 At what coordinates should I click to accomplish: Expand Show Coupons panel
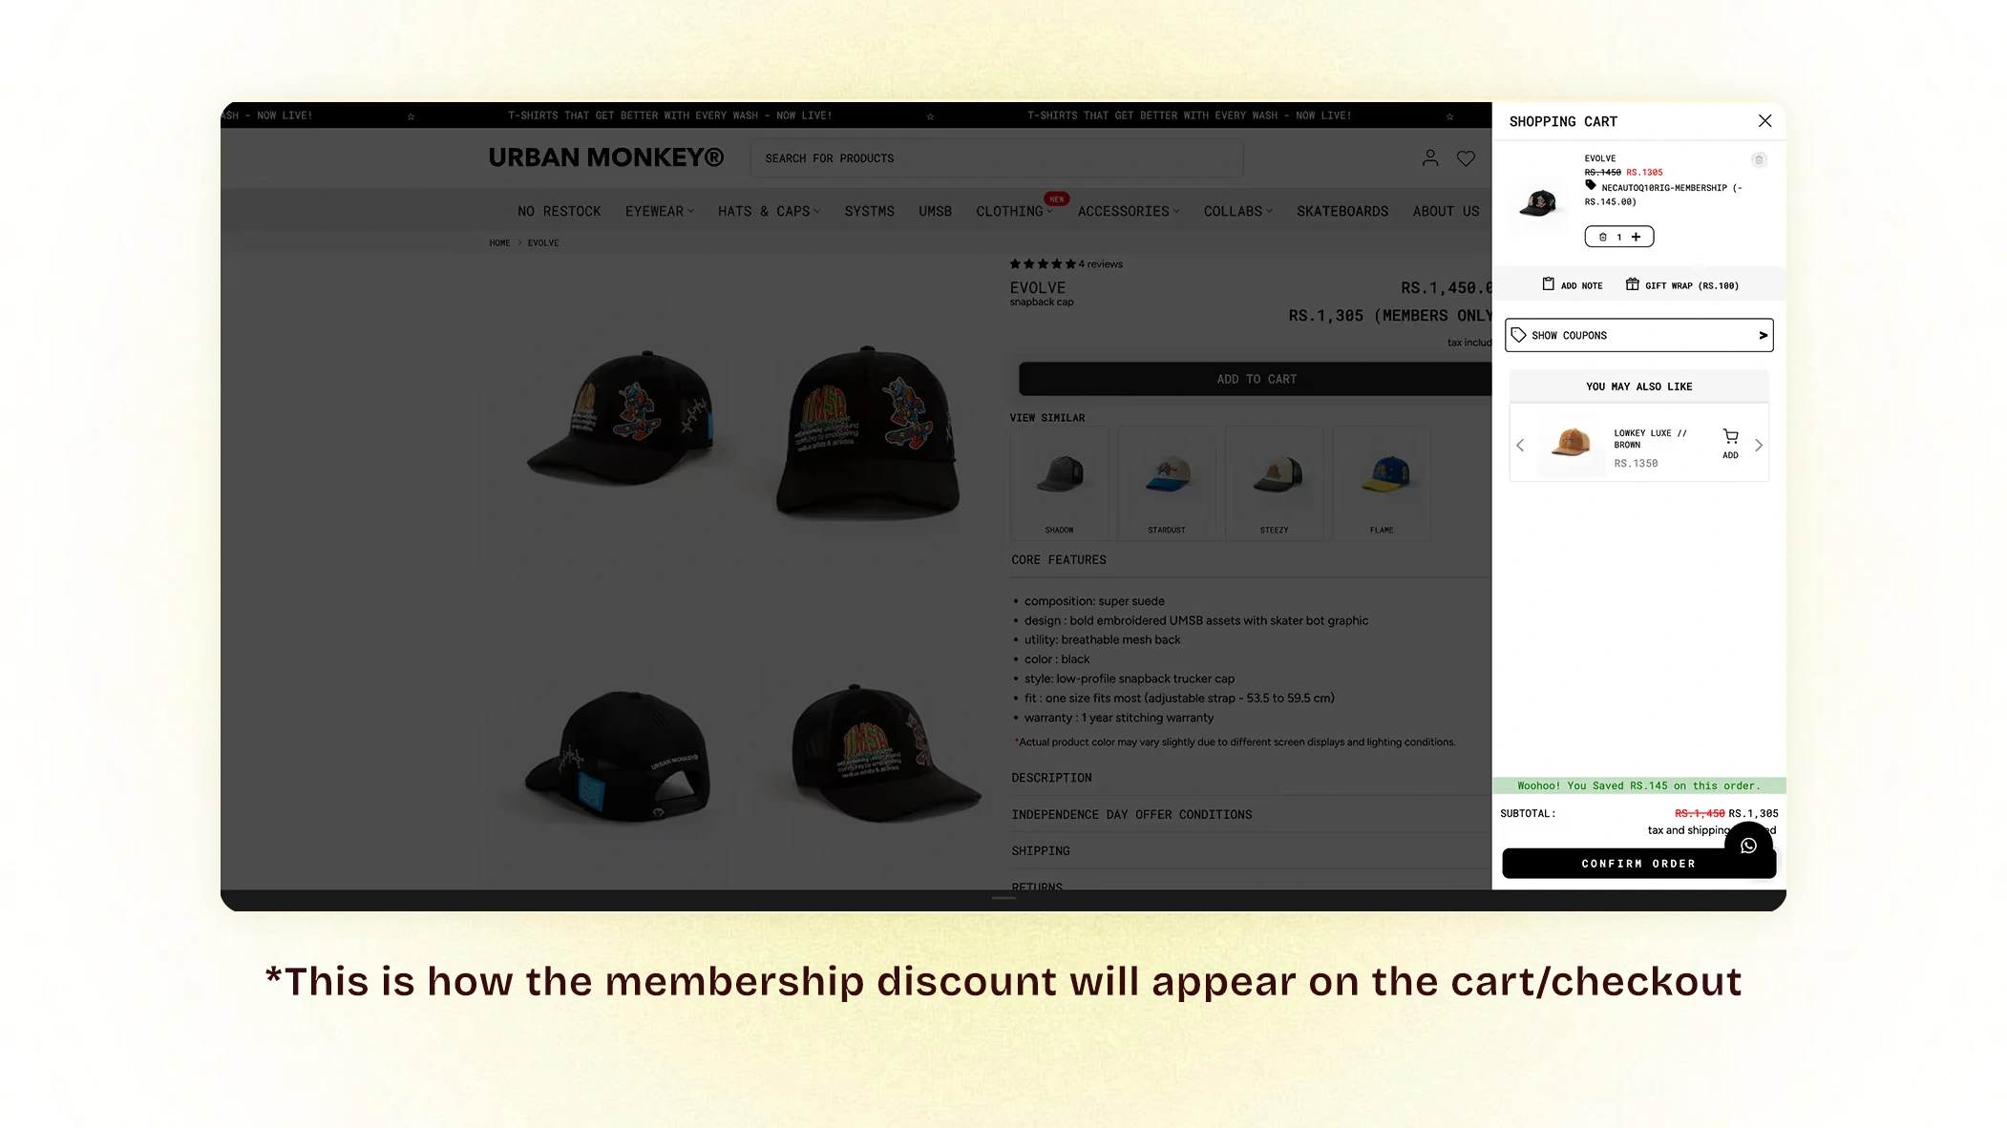pos(1638,335)
